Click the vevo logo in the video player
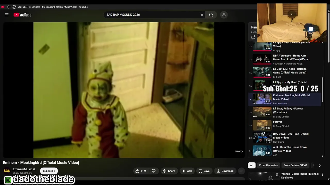 [x=239, y=151]
